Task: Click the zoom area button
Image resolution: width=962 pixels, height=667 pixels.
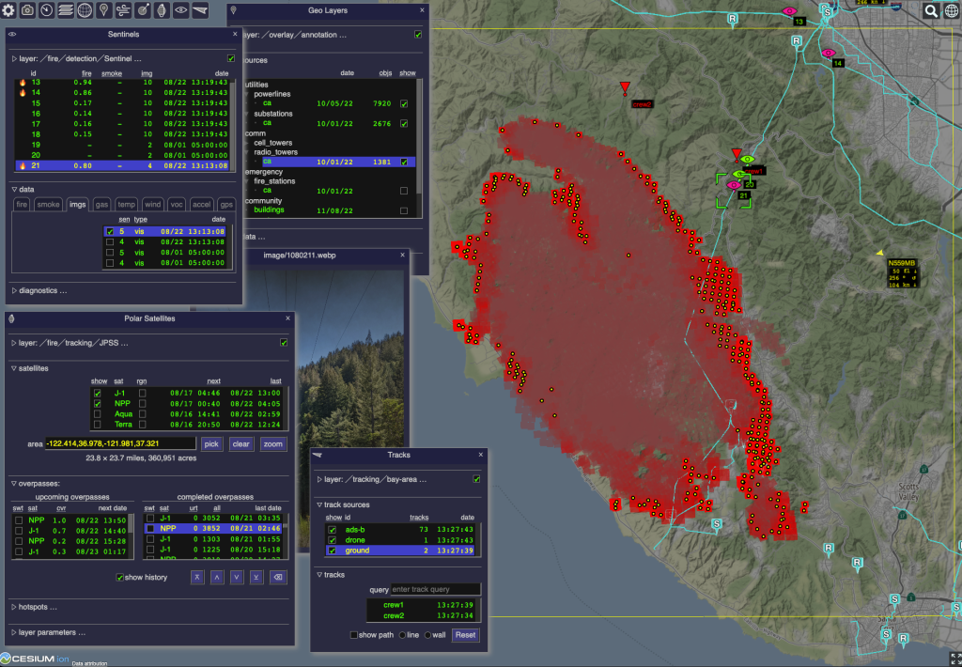Action: point(273,443)
